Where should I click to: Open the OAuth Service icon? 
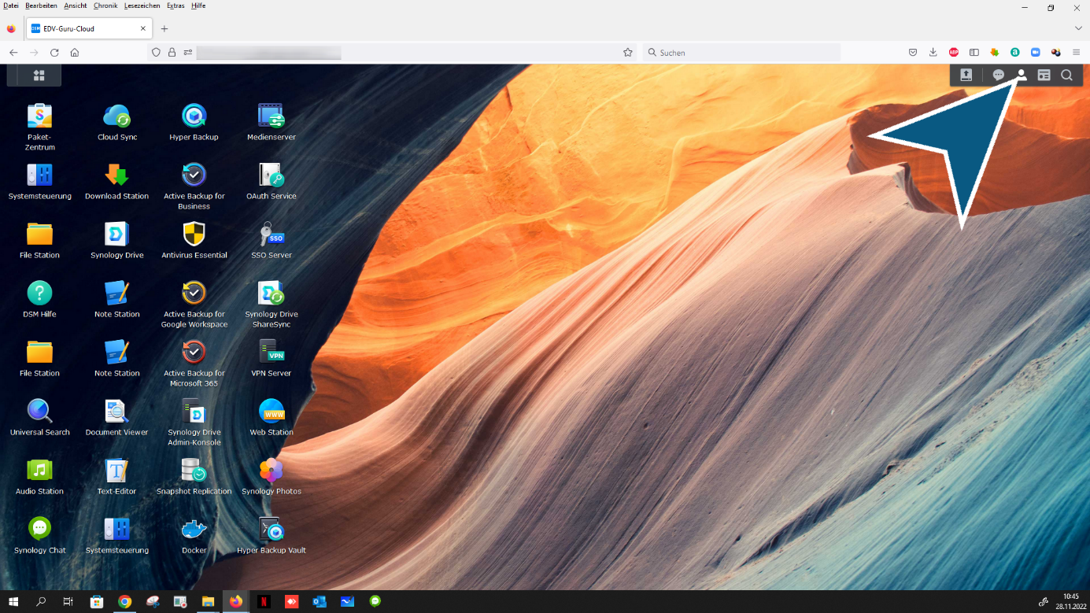point(271,175)
